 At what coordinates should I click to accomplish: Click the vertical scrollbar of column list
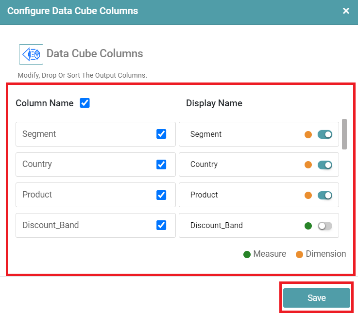[x=344, y=134]
